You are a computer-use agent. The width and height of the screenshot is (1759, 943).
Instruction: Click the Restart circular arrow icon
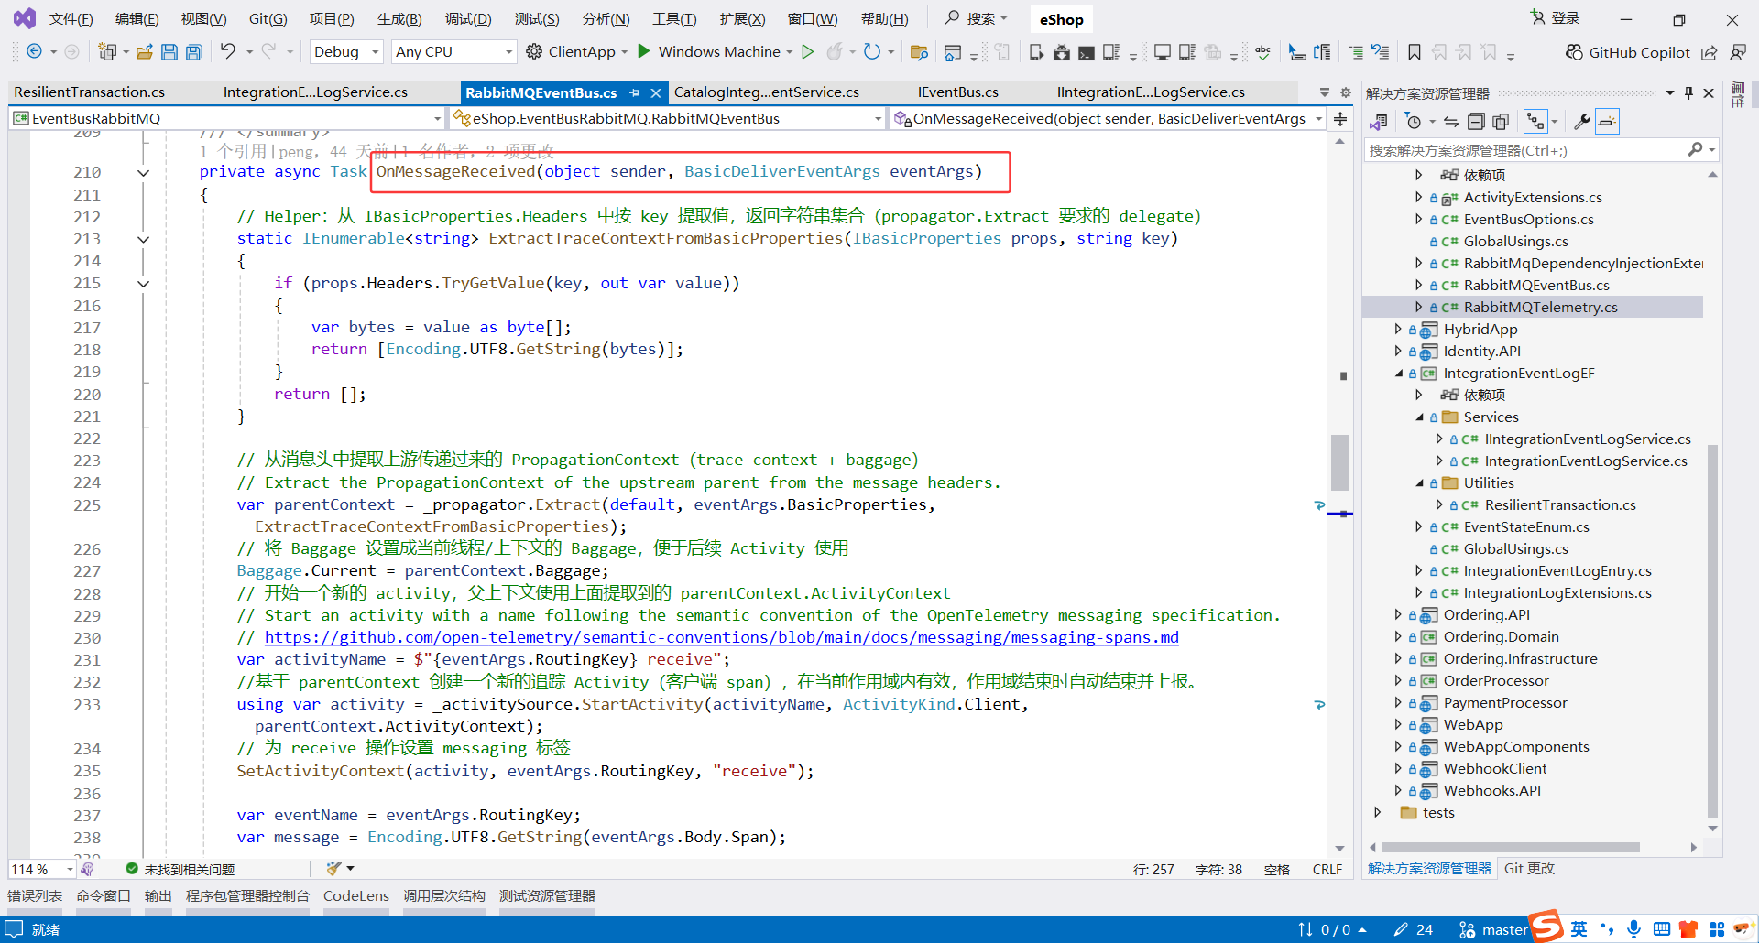pyautogui.click(x=872, y=52)
